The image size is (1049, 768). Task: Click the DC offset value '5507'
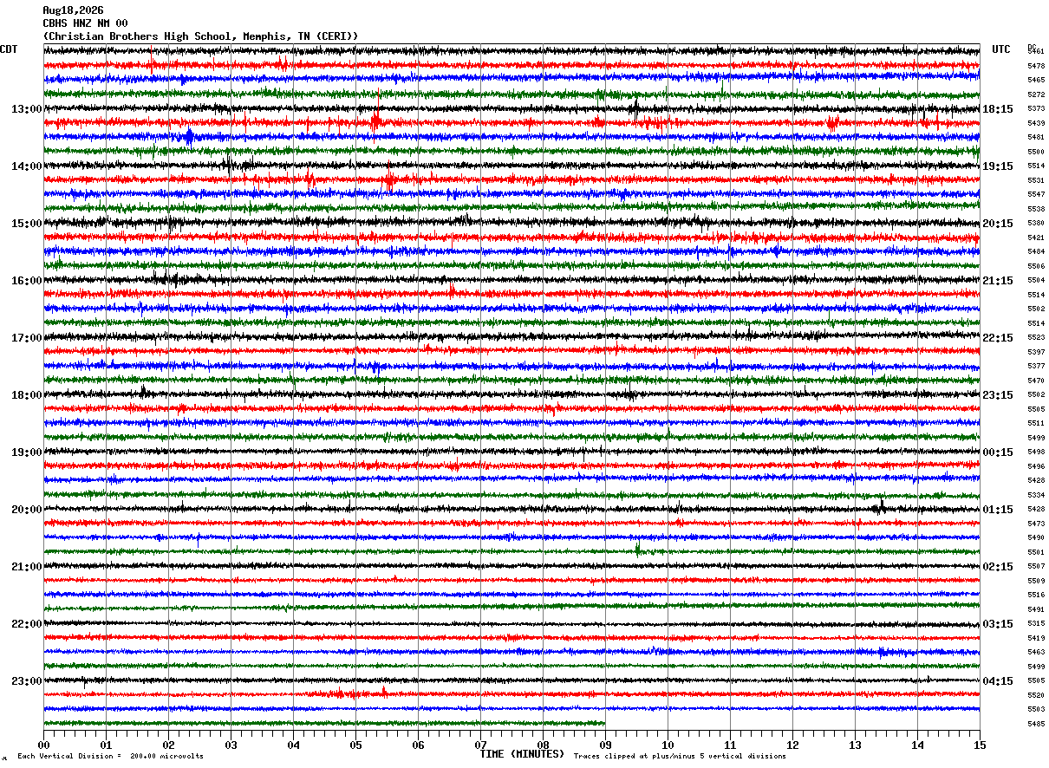(1036, 567)
